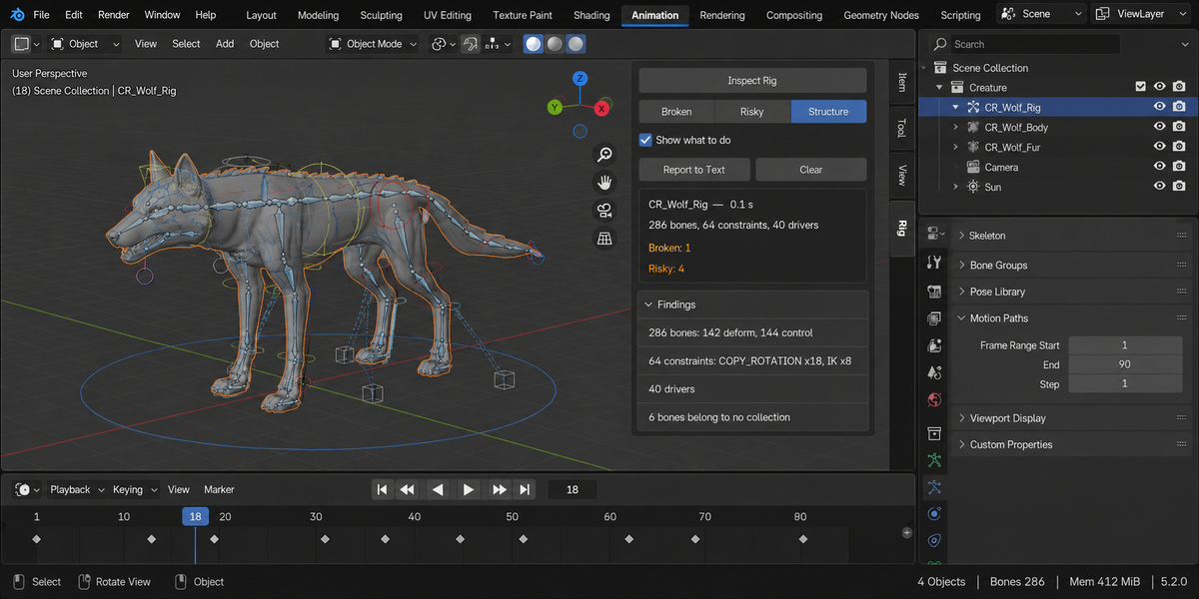
Task: Click the zoom magnifier viewport icon
Action: 604,154
